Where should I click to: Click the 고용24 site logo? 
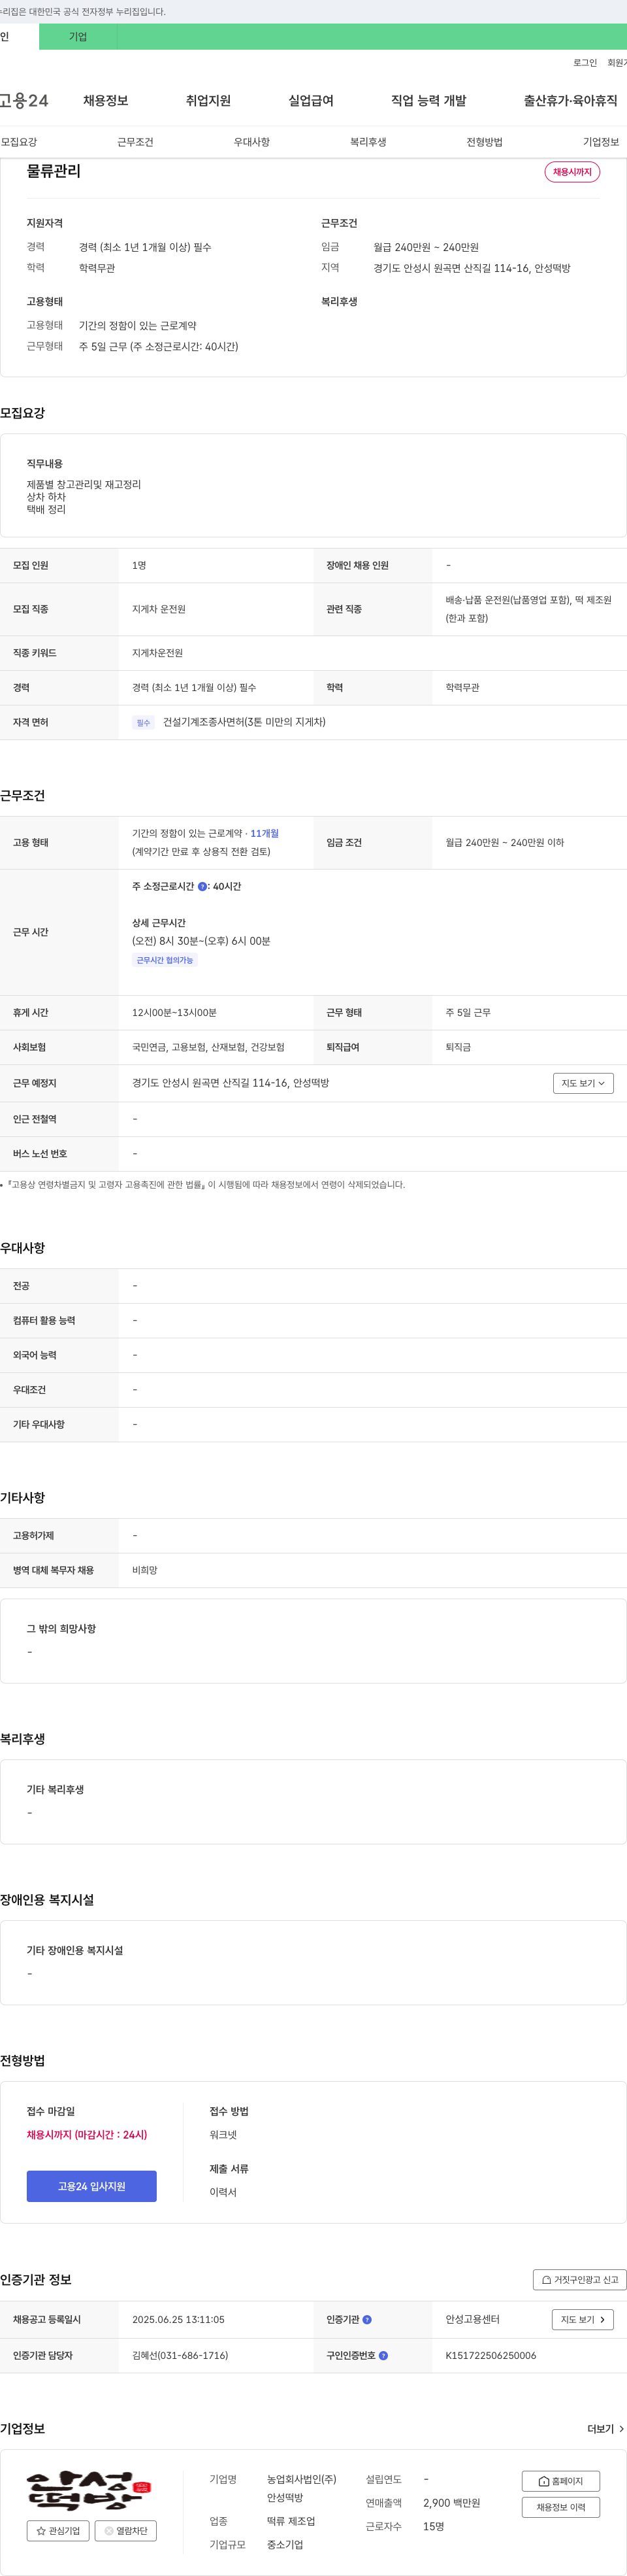pos(24,101)
